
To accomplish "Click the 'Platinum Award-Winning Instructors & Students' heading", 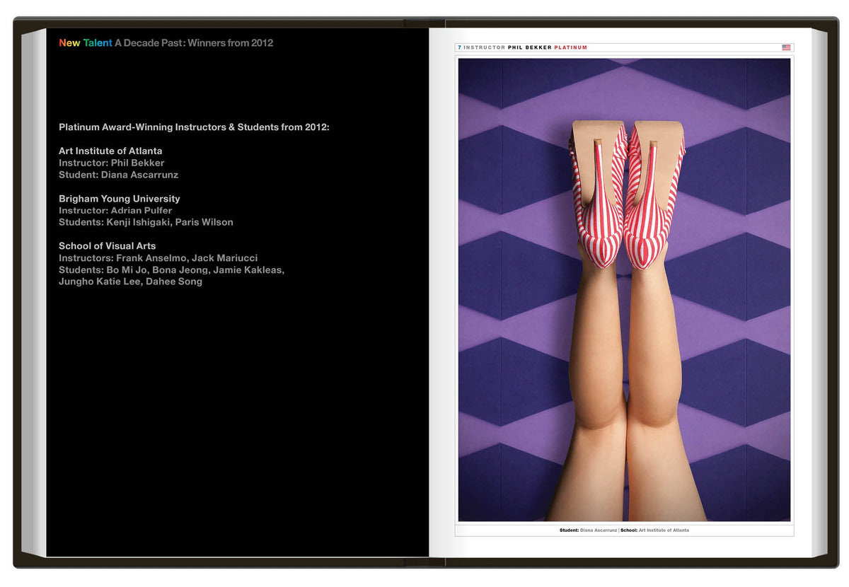I will coord(194,127).
